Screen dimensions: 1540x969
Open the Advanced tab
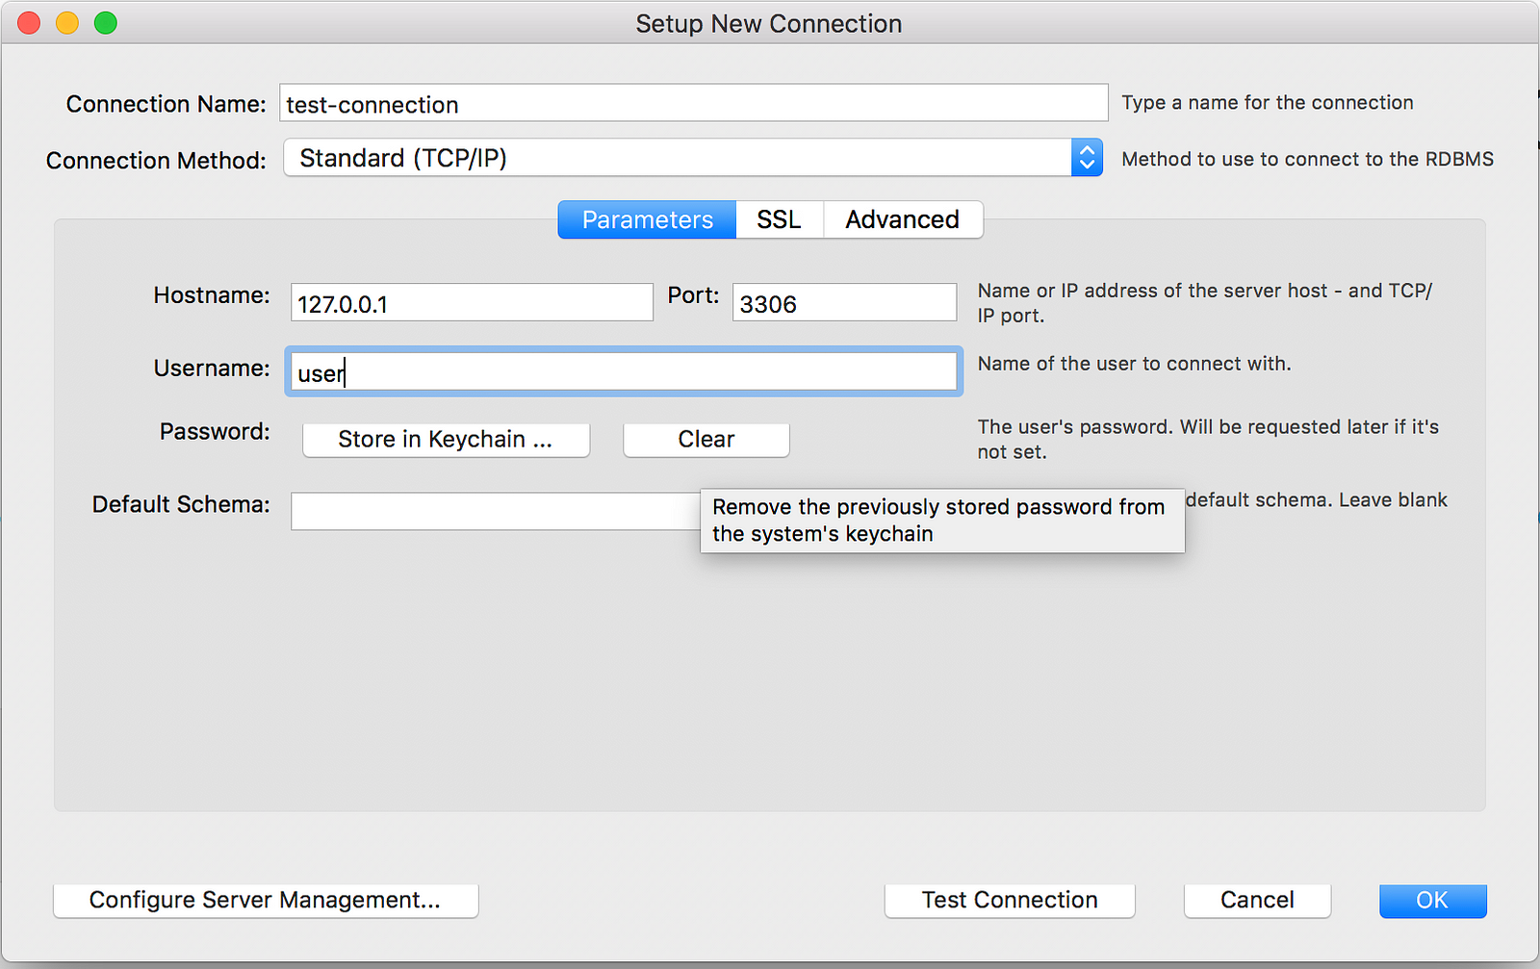902,219
